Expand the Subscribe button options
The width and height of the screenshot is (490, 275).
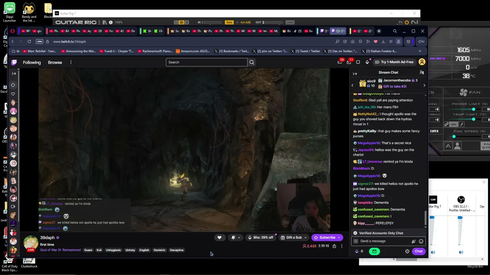click(339, 238)
